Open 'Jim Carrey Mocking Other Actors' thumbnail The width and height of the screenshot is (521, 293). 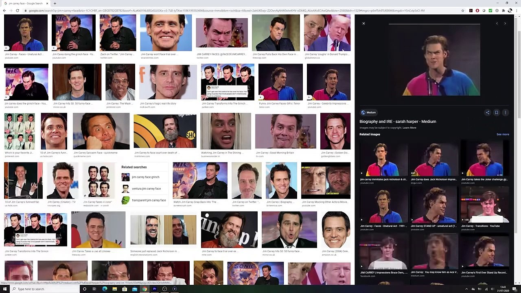[x=326, y=180]
